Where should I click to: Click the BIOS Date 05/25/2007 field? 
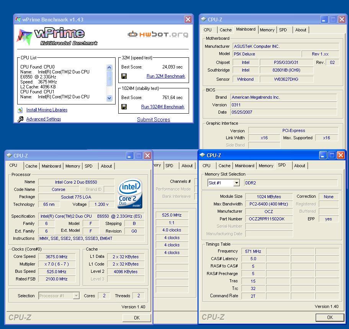point(284,112)
